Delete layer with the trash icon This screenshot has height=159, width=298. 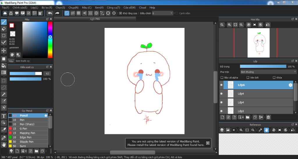click(268, 117)
